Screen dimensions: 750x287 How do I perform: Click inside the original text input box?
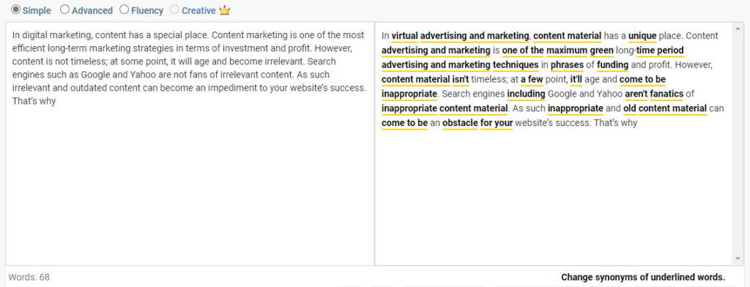click(190, 143)
